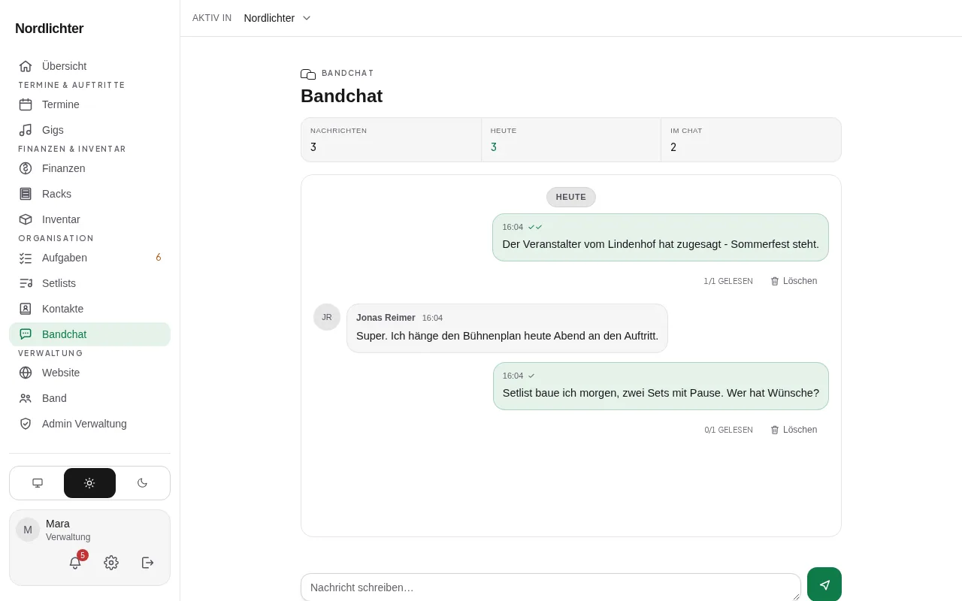
Task: Click the Jonas Reimer sender name
Action: coord(386,318)
